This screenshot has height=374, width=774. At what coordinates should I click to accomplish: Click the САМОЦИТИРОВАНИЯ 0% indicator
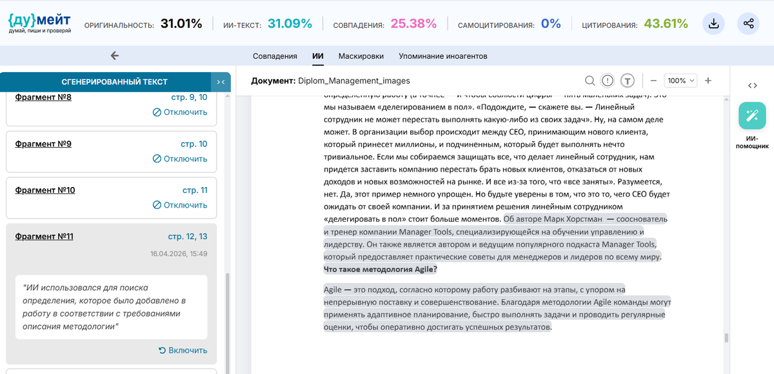pos(510,25)
